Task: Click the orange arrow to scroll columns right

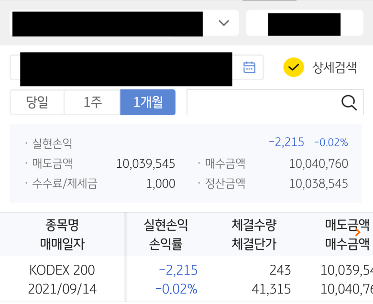Action: (358, 232)
